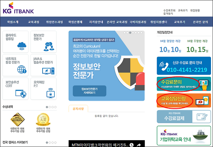The width and height of the screenshot is (213, 147).
Task: Click the 전국 캠퍼스 미리보기 heading
Action: click(x=15, y=142)
